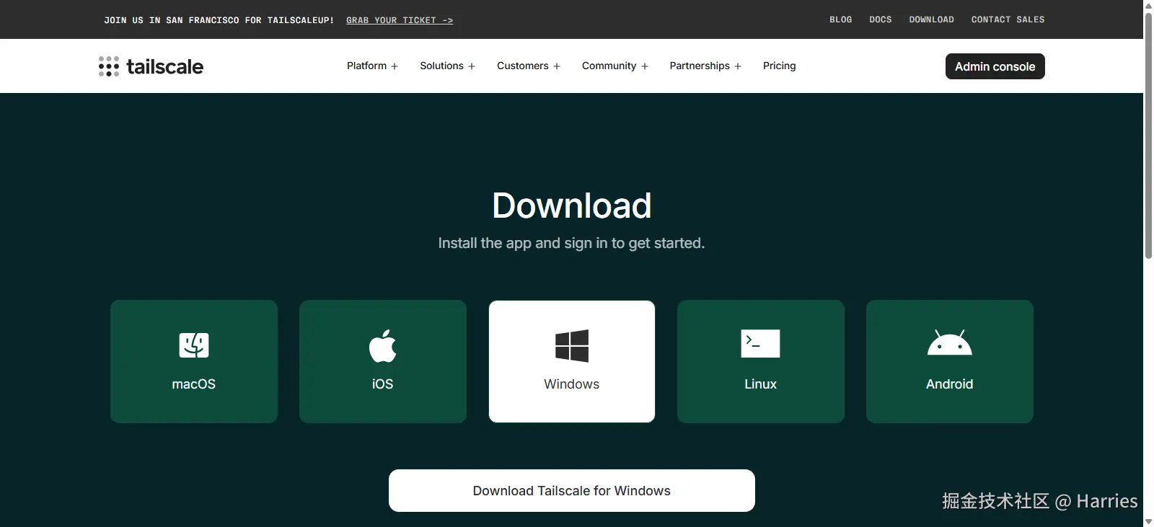Click the iOS Apple logo icon
The height and width of the screenshot is (527, 1154).
pos(383,346)
